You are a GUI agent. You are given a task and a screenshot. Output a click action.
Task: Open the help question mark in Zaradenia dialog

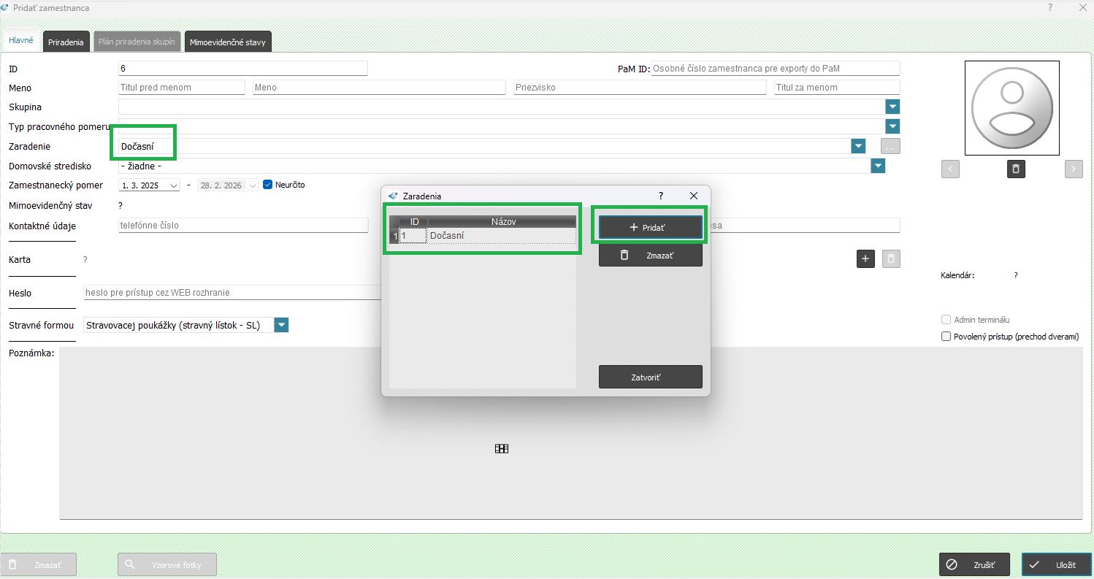point(661,196)
